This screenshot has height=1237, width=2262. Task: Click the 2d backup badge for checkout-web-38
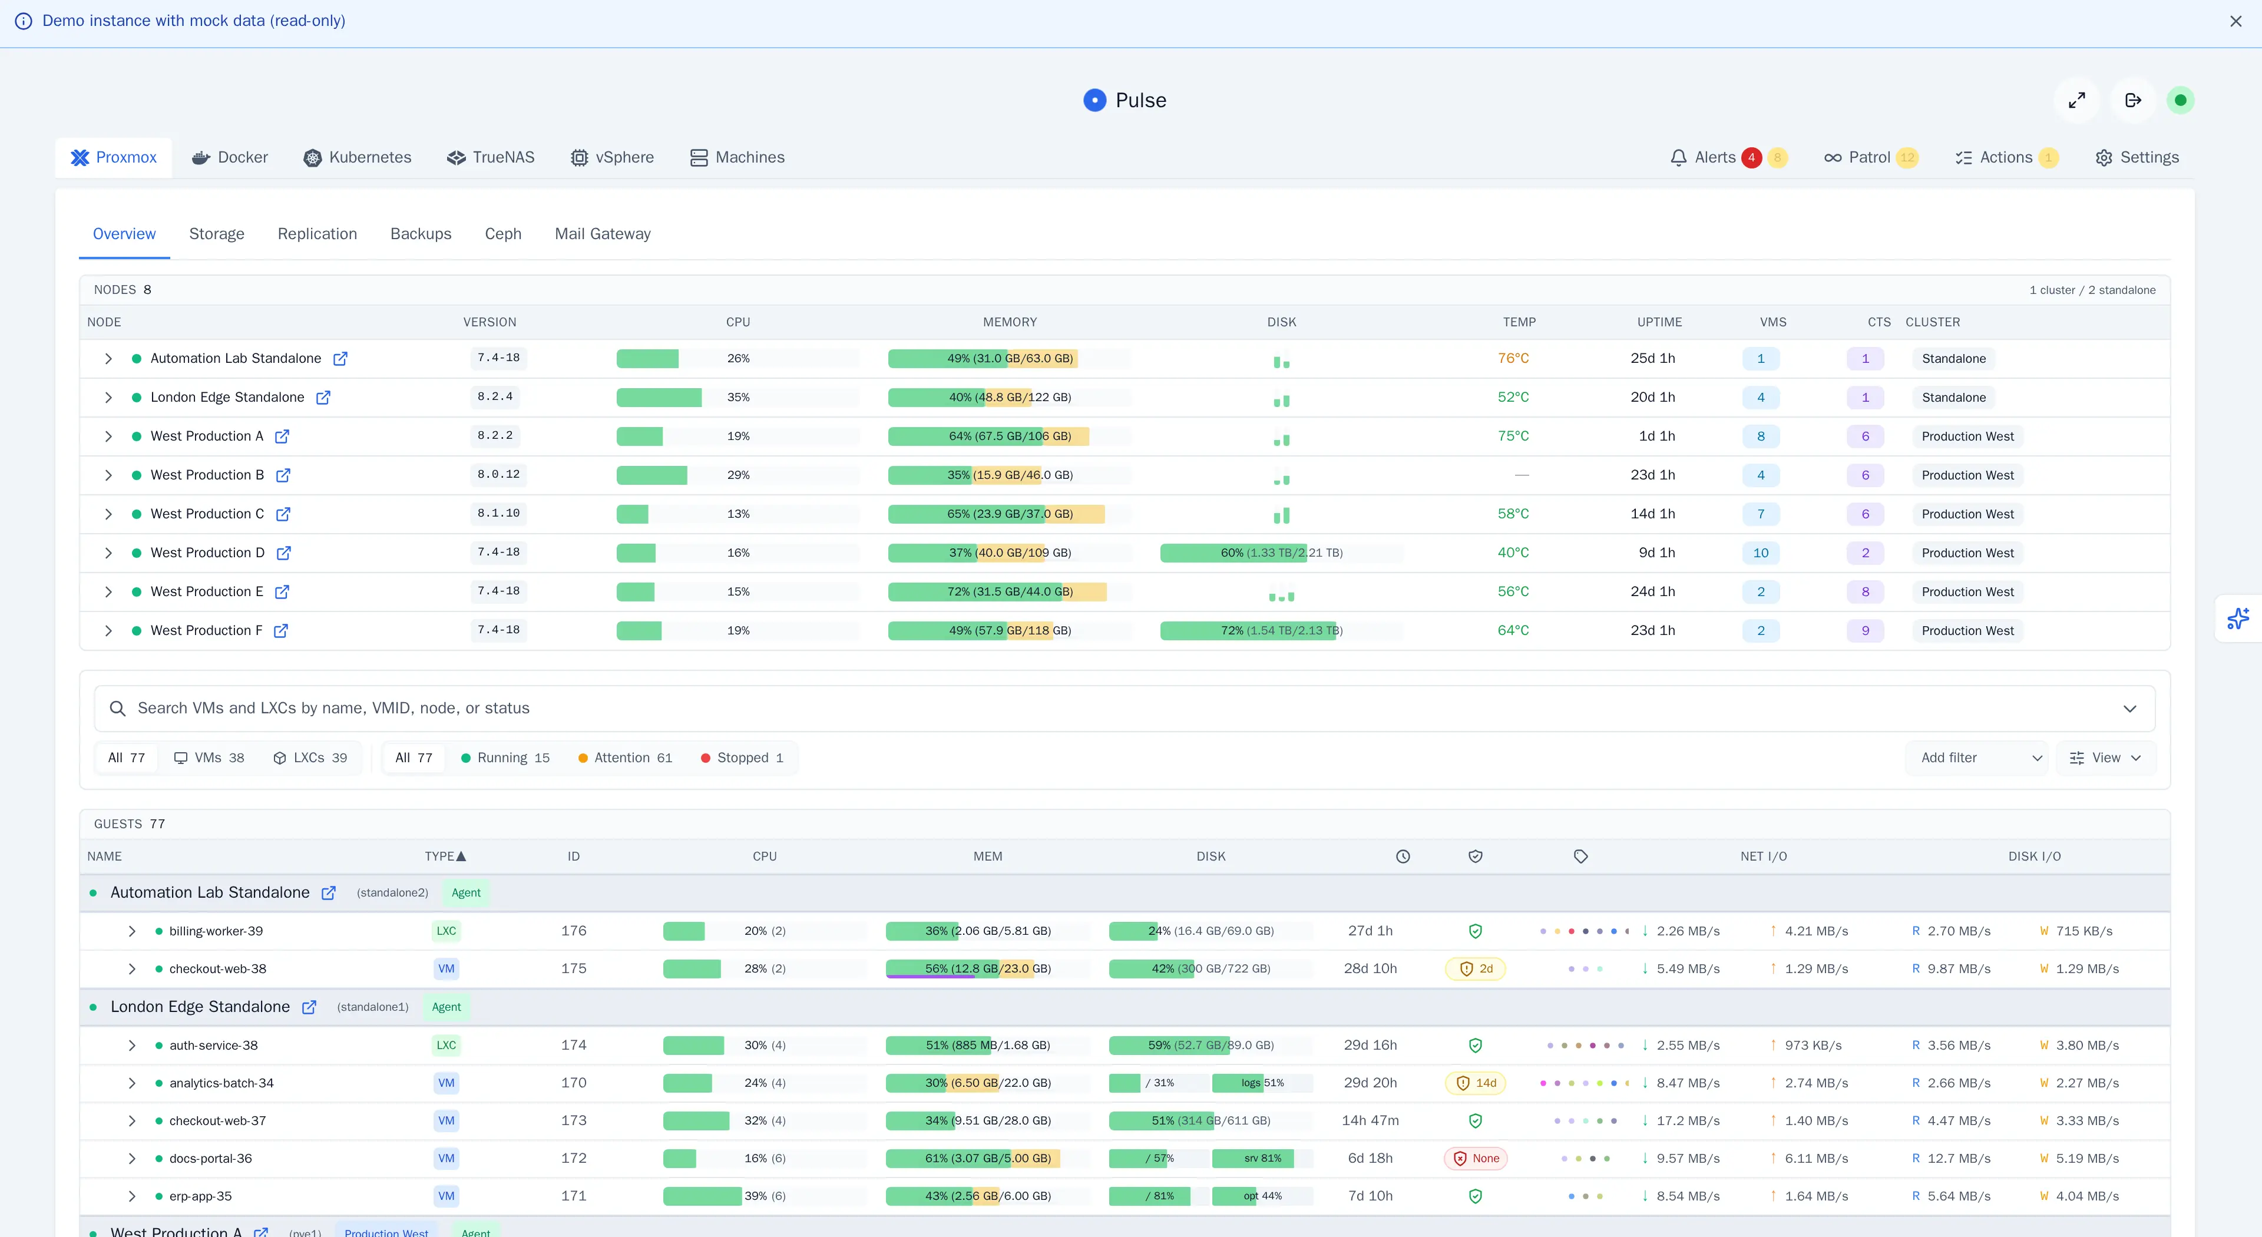(1475, 968)
